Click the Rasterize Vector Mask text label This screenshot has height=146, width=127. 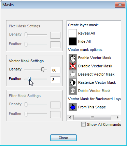point(97,82)
